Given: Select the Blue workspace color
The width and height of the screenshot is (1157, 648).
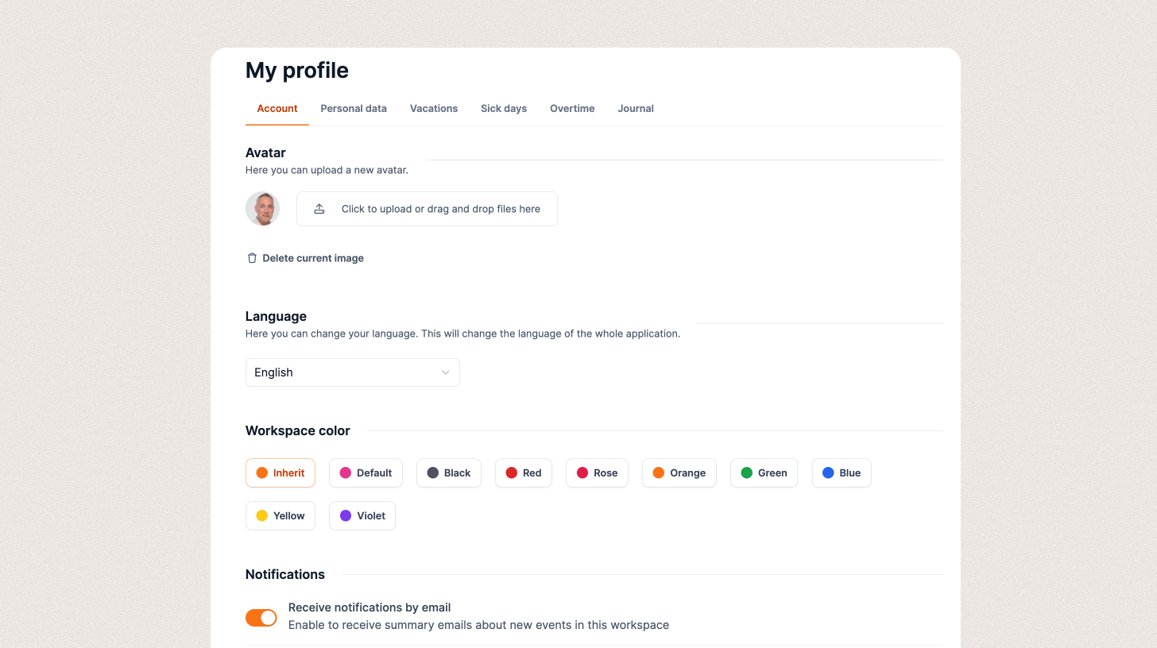Looking at the screenshot, I should (842, 472).
